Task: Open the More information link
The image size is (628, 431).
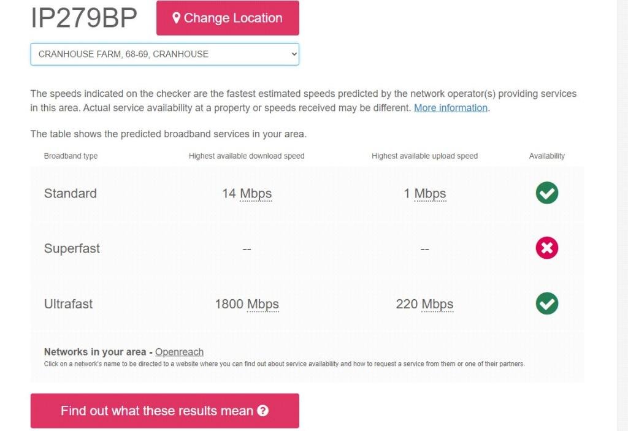Action: [451, 108]
